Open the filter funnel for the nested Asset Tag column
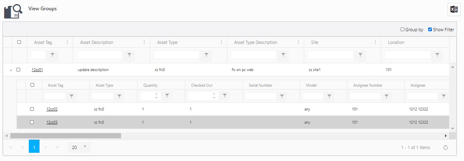This screenshot has width=464, height=161. [71, 96]
